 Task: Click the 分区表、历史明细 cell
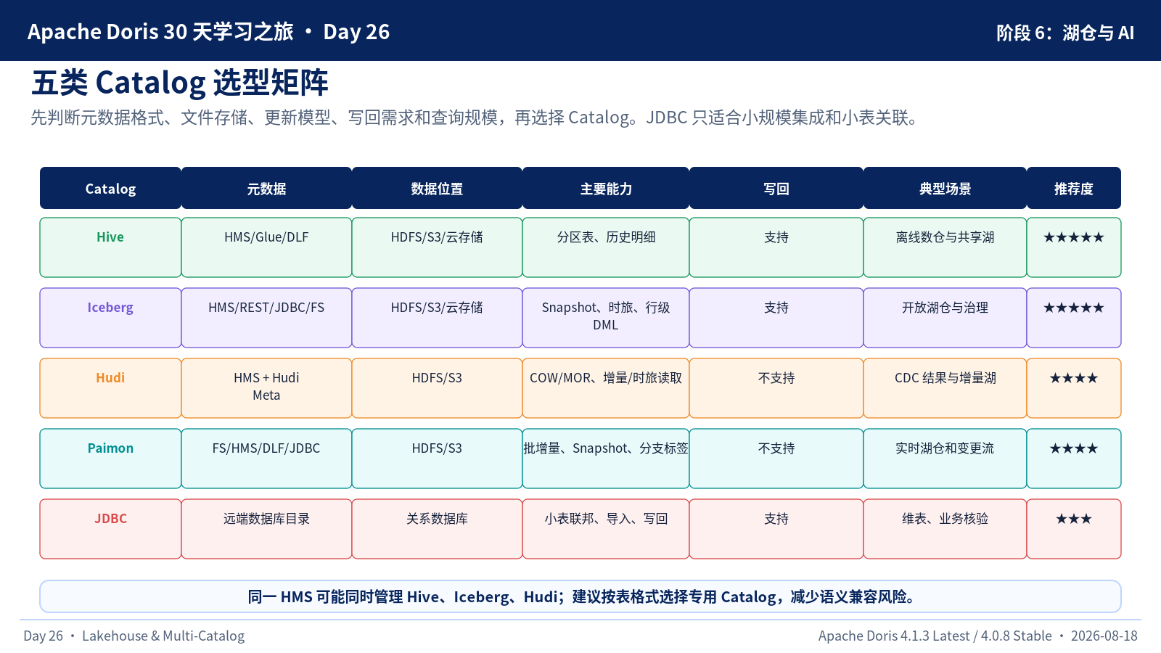pyautogui.click(x=606, y=247)
